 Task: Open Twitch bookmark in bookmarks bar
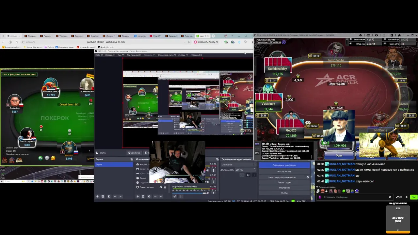(x=49, y=47)
